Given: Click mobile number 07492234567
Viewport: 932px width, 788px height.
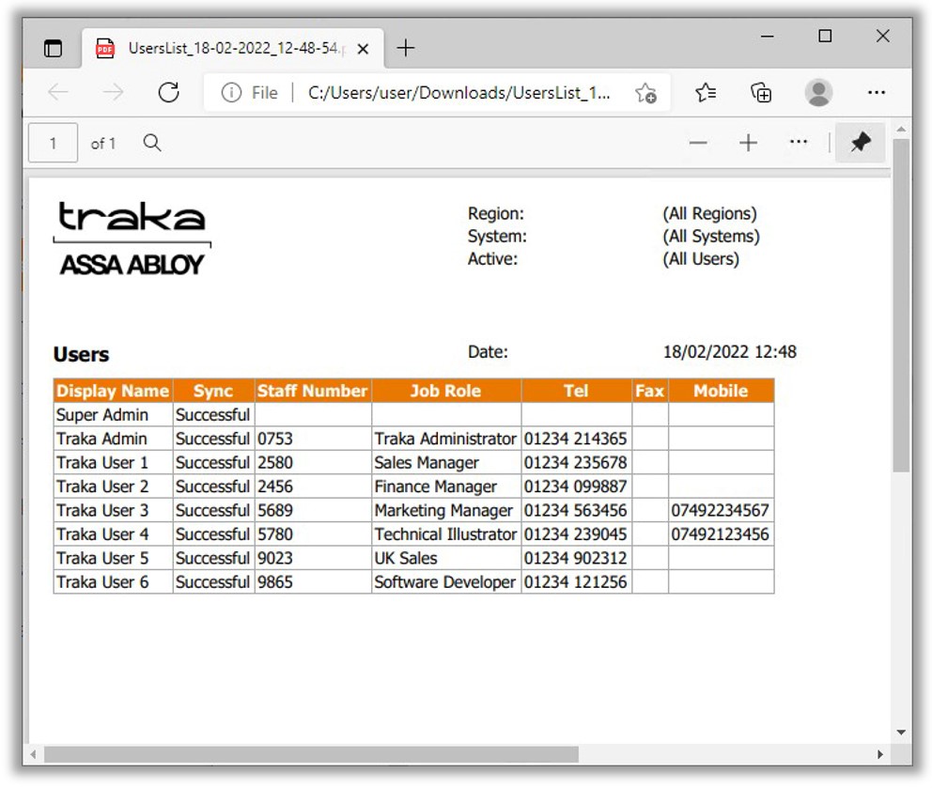Looking at the screenshot, I should (721, 510).
